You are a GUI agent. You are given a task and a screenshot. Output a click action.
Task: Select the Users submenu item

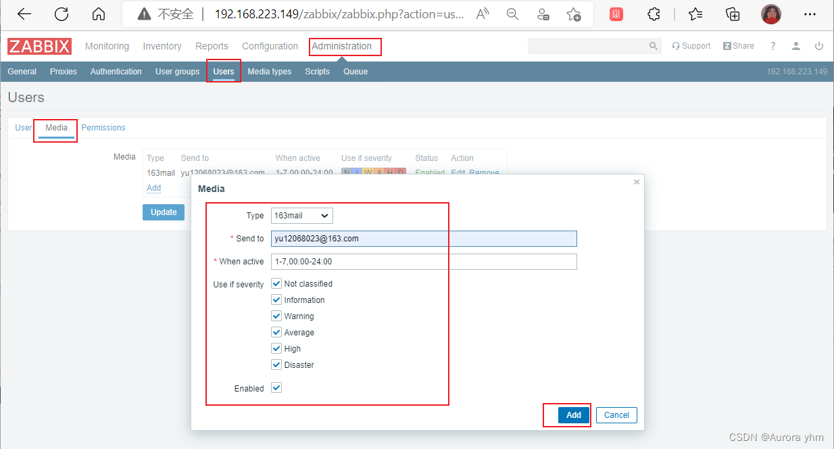[x=224, y=72]
